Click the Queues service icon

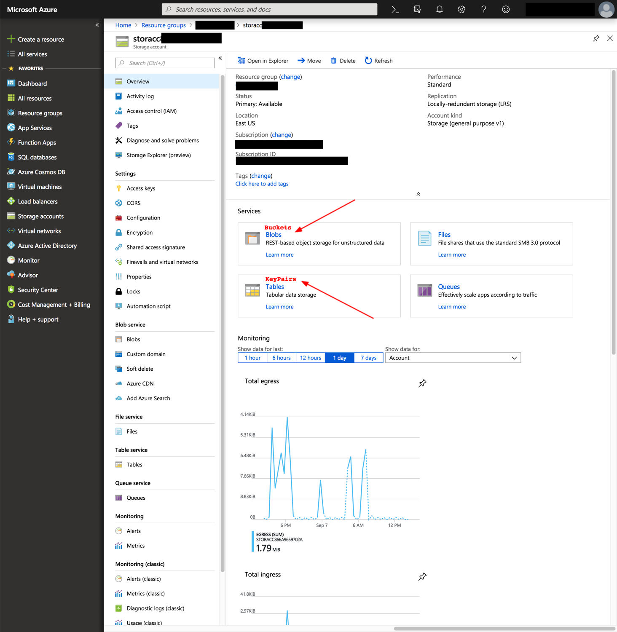point(424,290)
